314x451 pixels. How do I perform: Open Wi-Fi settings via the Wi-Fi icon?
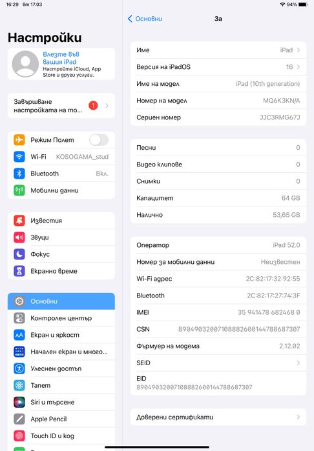tap(19, 157)
